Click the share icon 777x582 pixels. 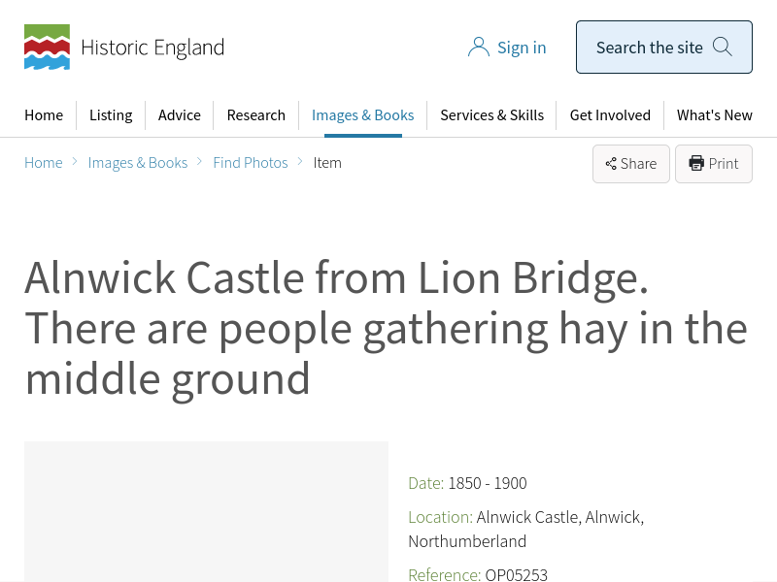pos(611,164)
